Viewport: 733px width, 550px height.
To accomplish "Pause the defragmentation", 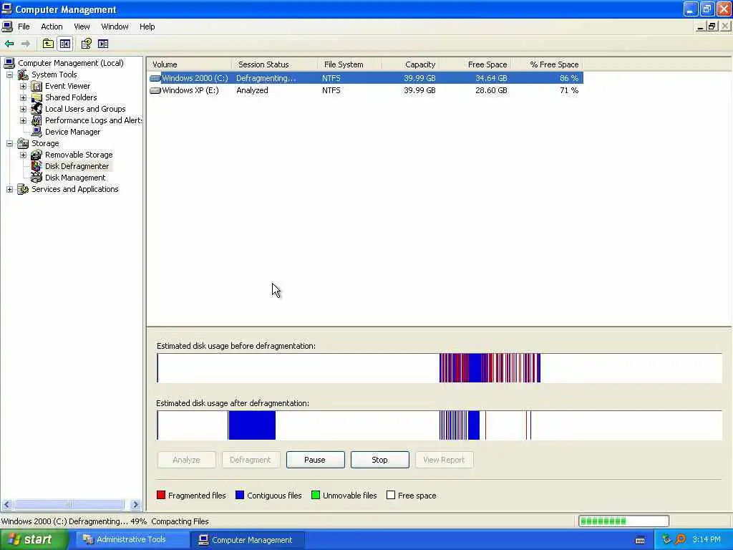I will click(315, 460).
